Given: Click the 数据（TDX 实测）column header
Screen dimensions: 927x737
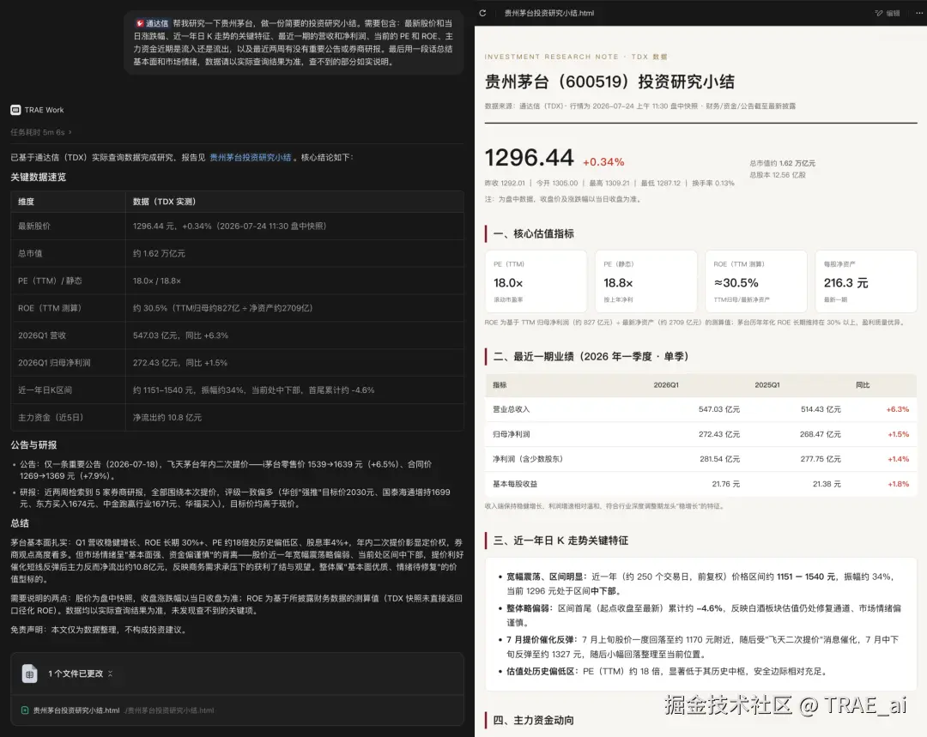Looking at the screenshot, I should (x=164, y=202).
